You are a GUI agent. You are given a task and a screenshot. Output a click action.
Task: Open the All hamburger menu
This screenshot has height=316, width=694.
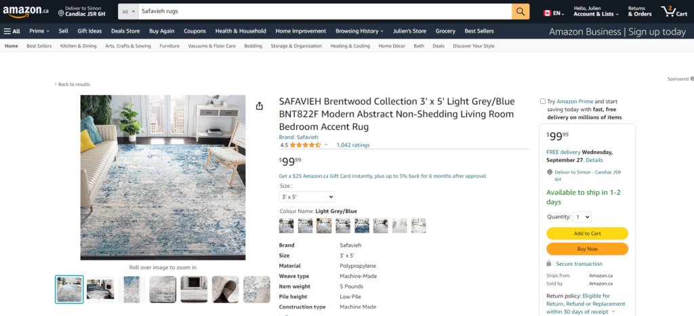[12, 31]
